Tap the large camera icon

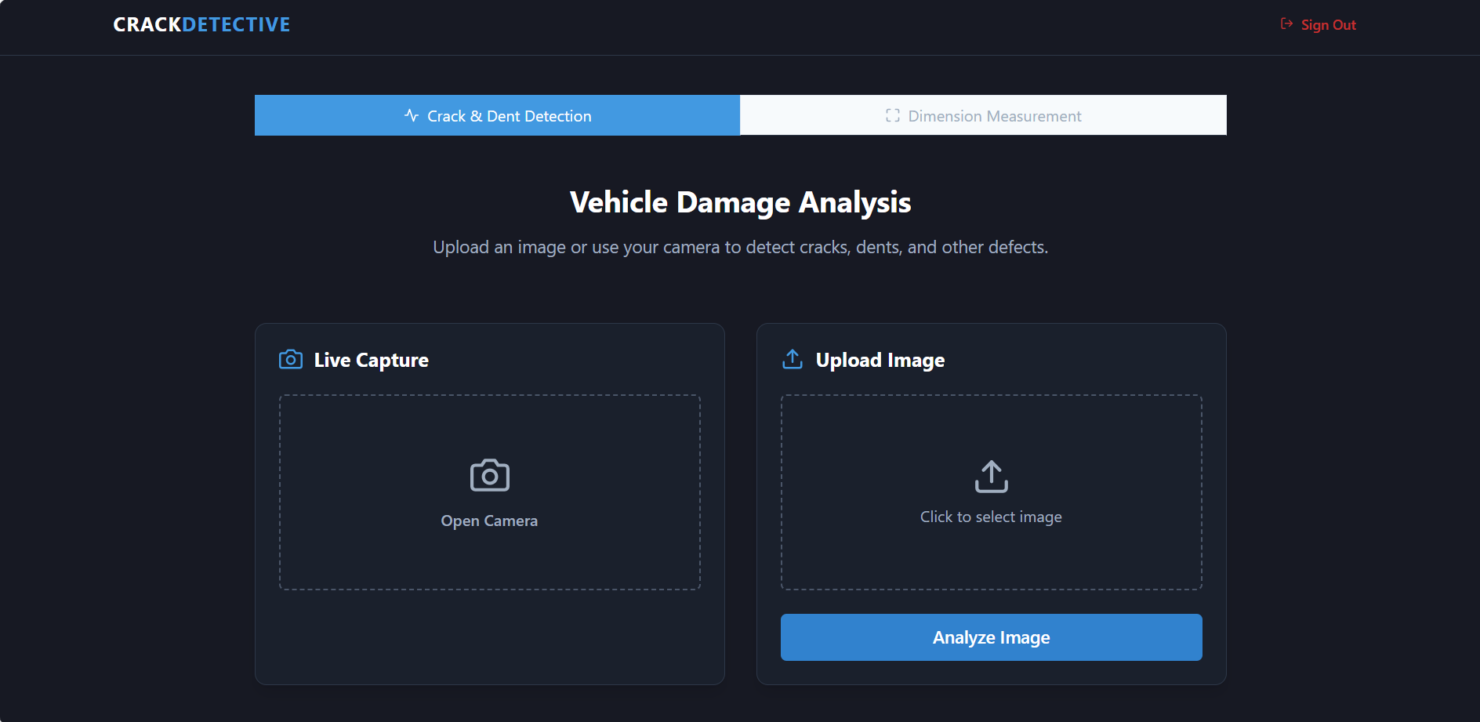point(489,476)
